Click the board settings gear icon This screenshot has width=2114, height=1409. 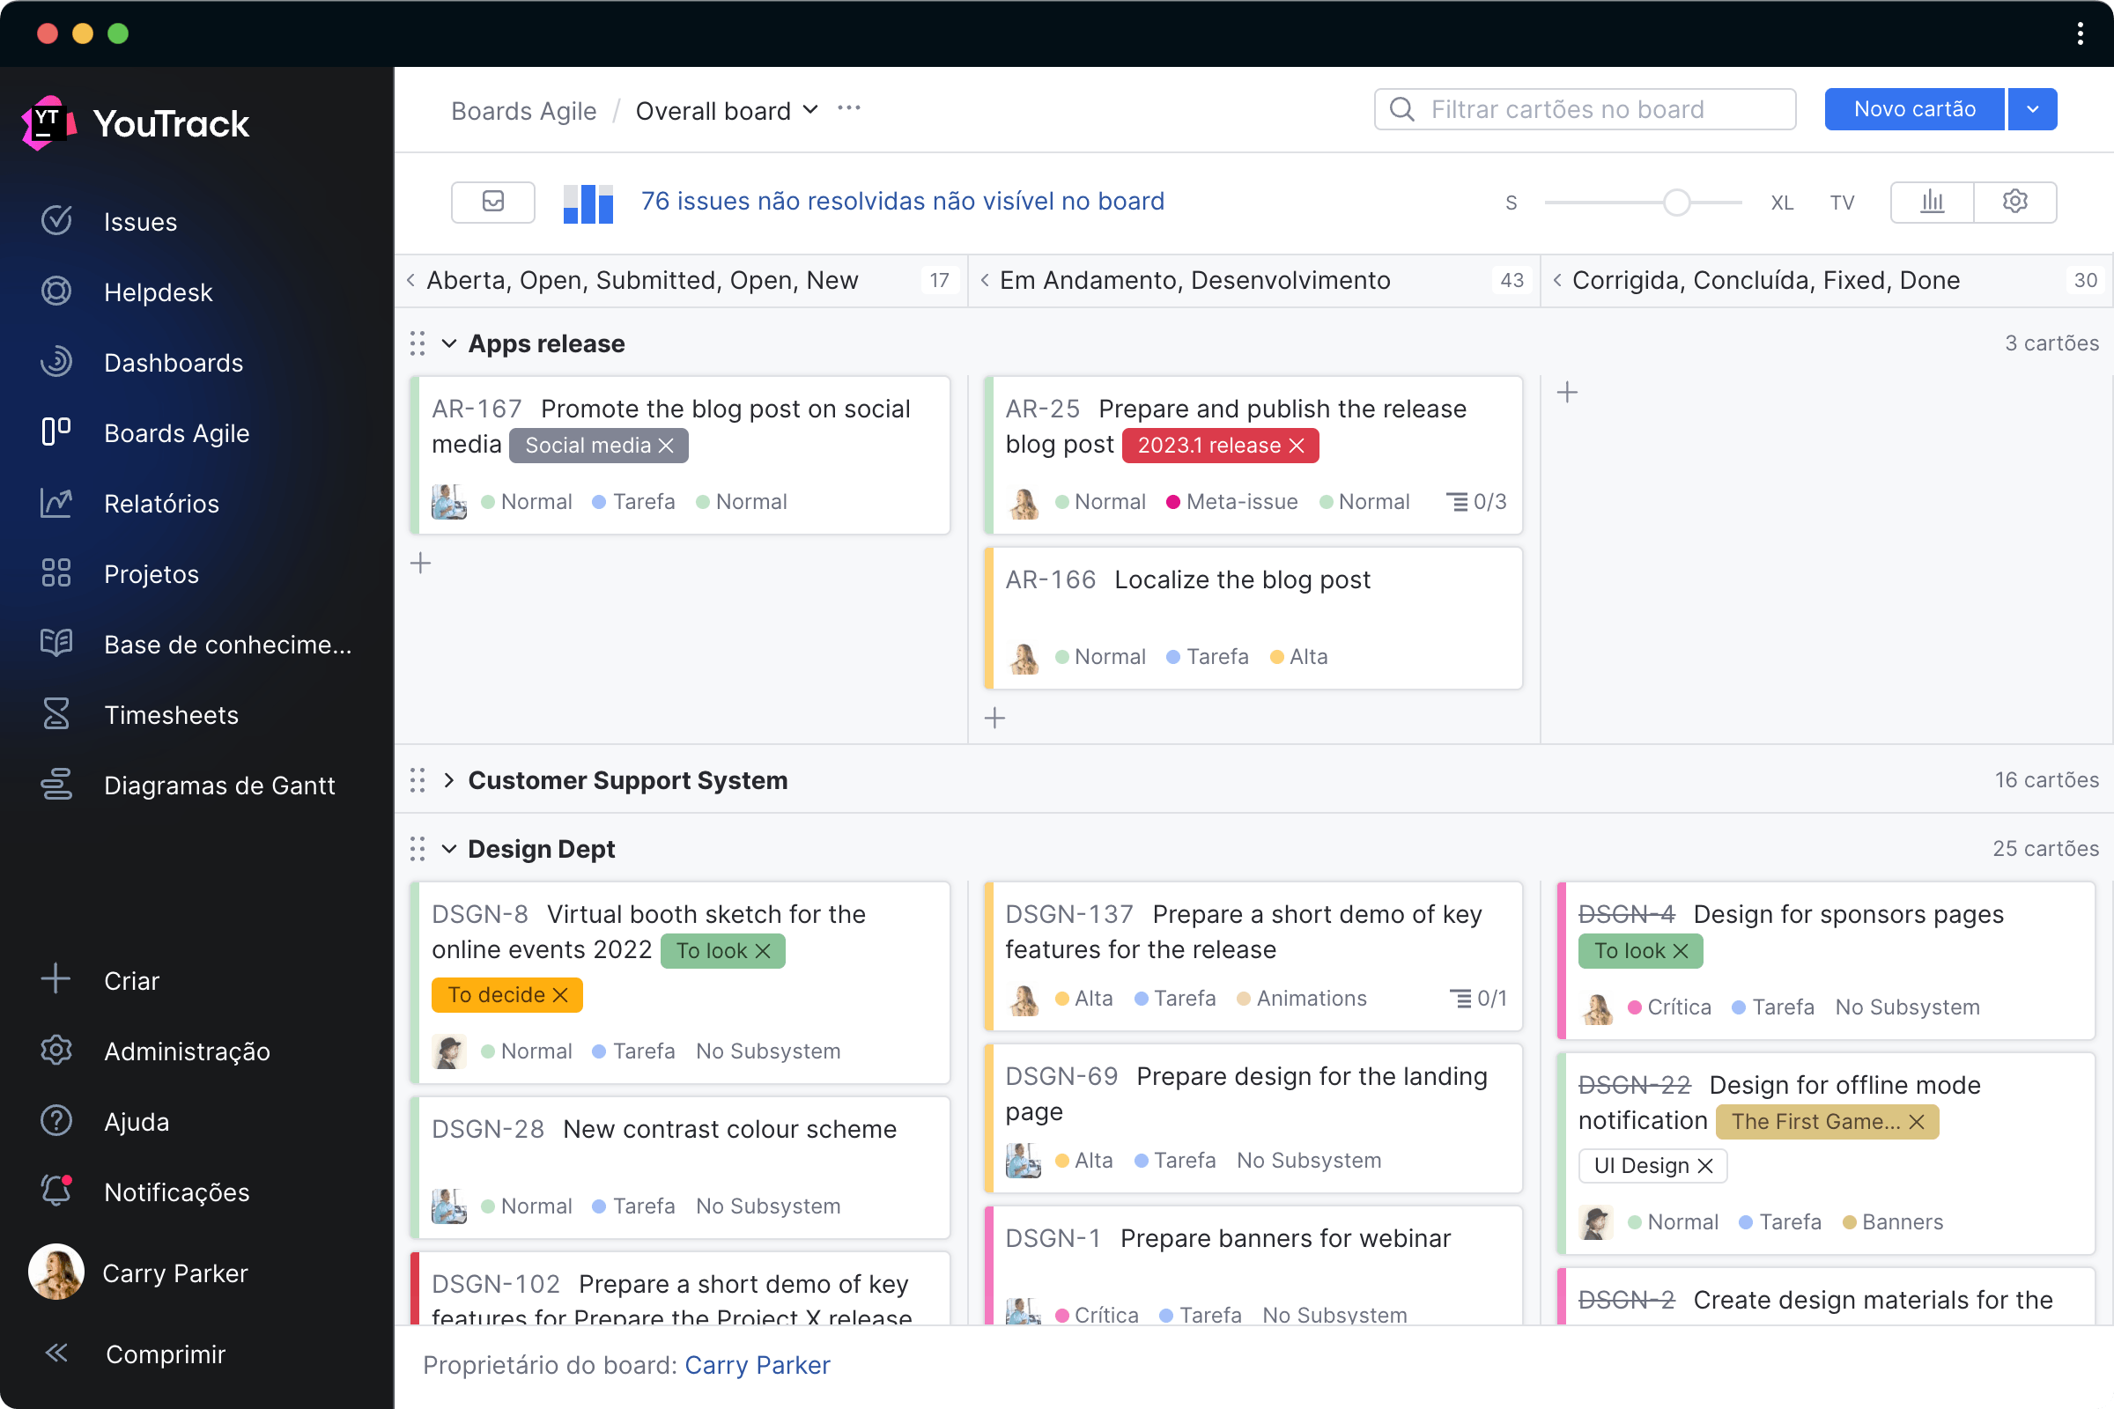point(2015,203)
